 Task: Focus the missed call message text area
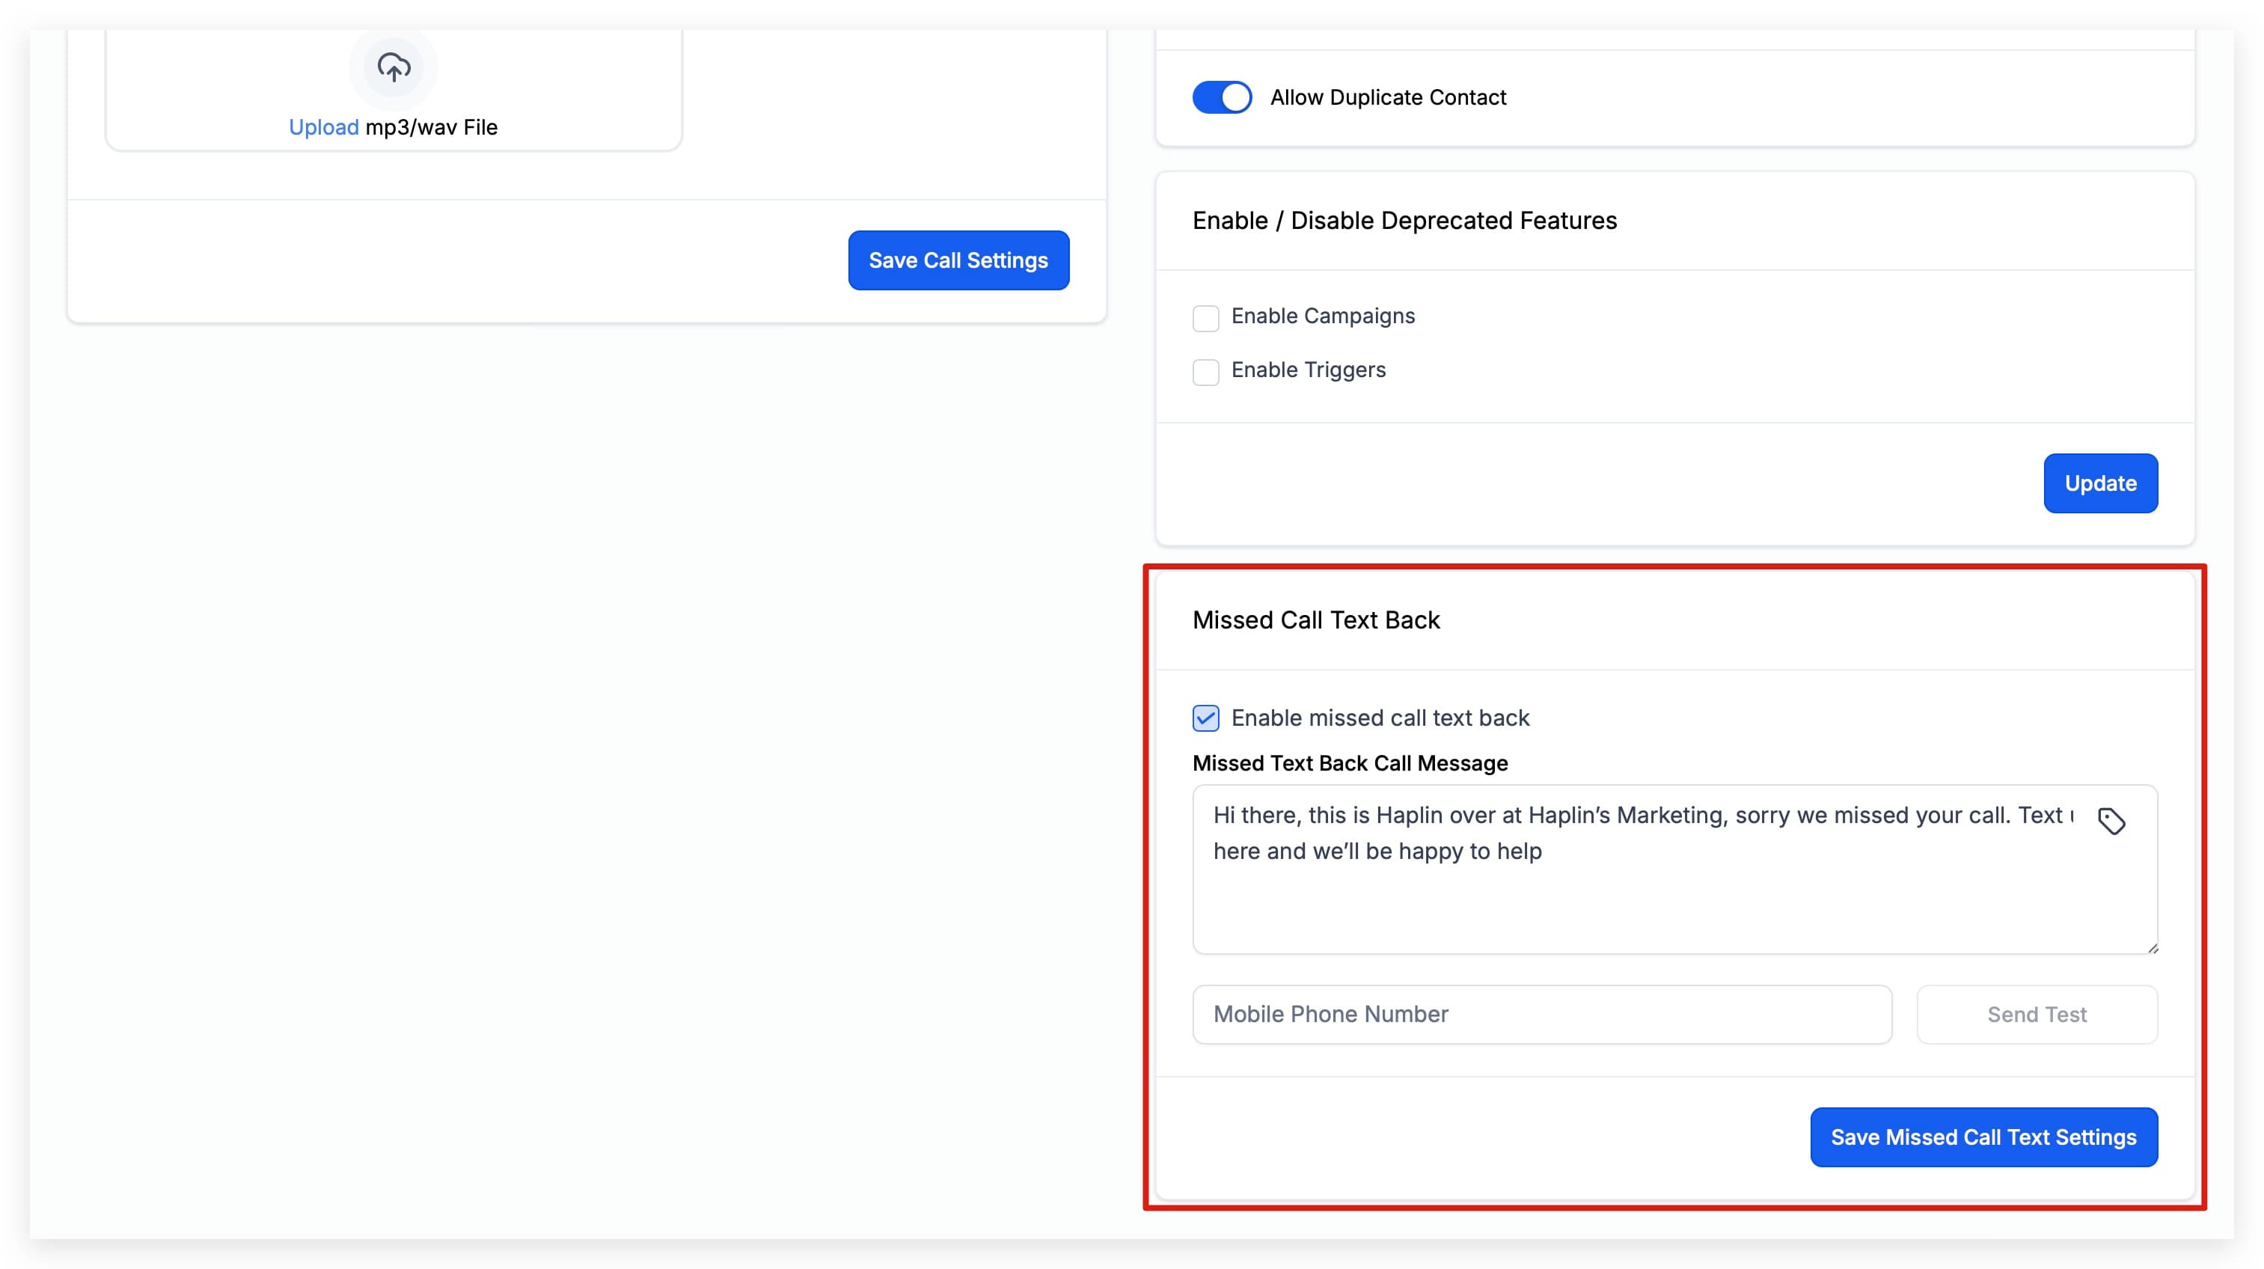(1674, 869)
